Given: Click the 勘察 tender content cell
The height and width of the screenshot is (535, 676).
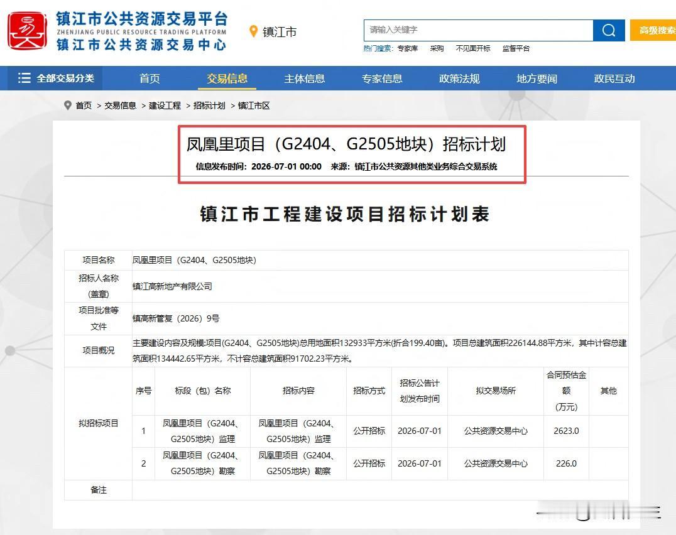Looking at the screenshot, I should [298, 463].
